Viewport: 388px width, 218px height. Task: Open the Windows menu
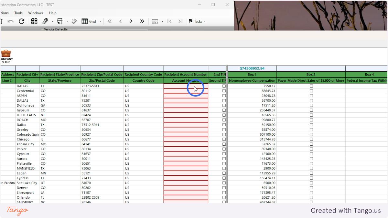click(35, 13)
